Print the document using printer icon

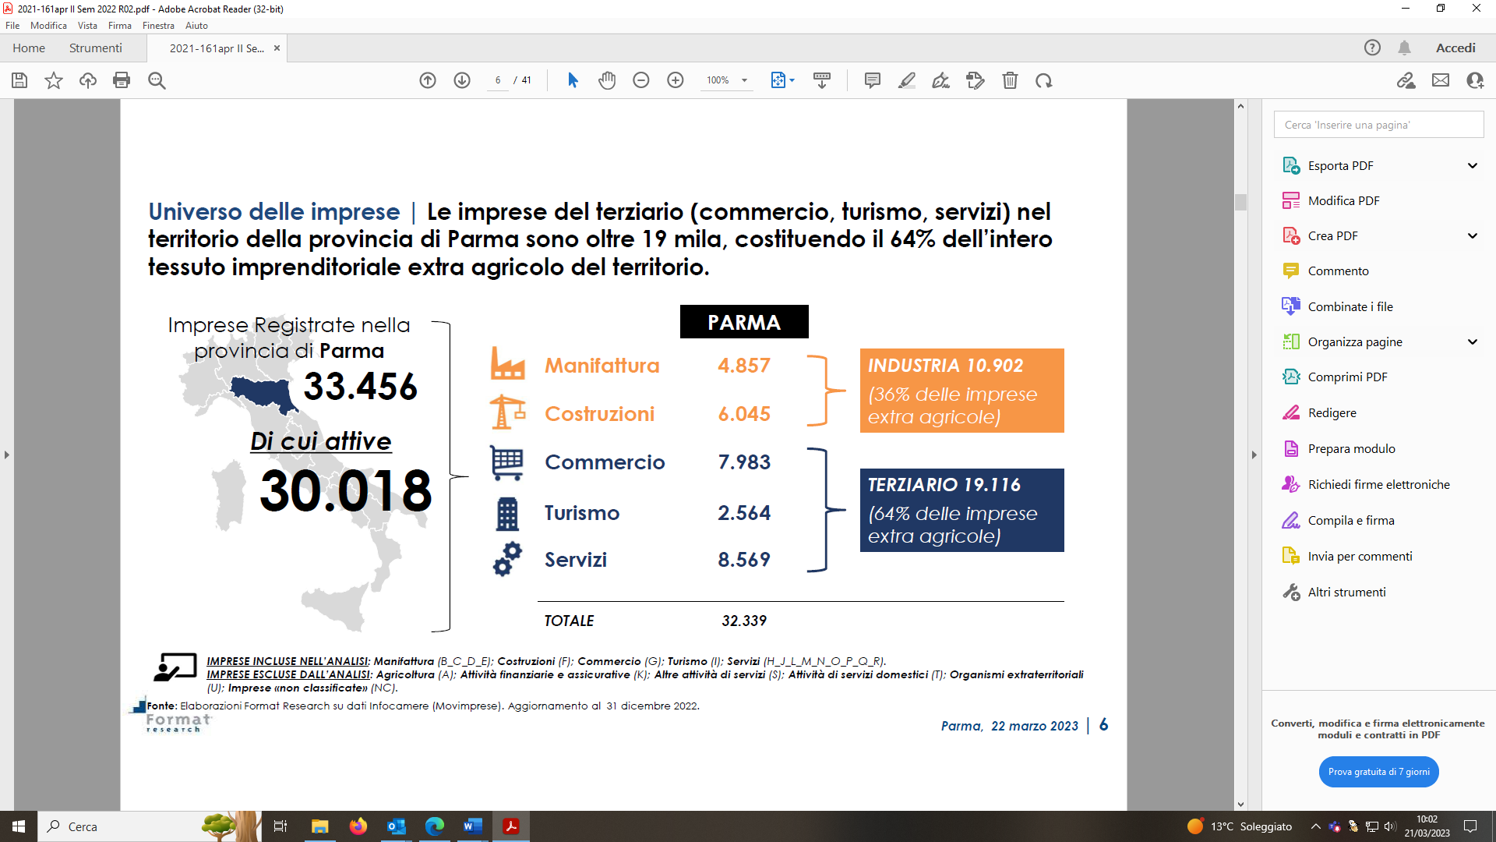click(122, 80)
